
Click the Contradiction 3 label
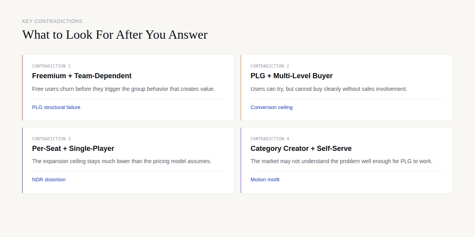click(x=51, y=139)
